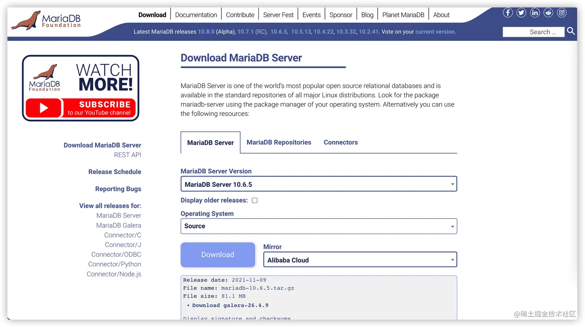Click Download galera-26.4.9 link
This screenshot has width=585, height=327.
click(x=230, y=305)
